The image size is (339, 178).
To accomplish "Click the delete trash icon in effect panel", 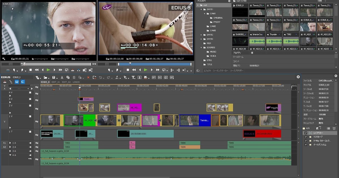I will point(334,128).
